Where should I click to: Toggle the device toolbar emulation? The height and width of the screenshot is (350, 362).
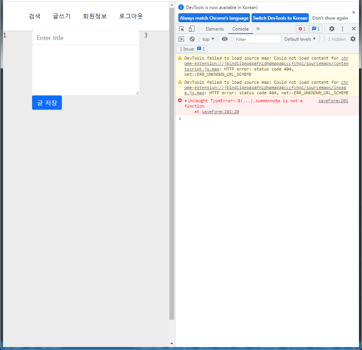click(x=192, y=29)
